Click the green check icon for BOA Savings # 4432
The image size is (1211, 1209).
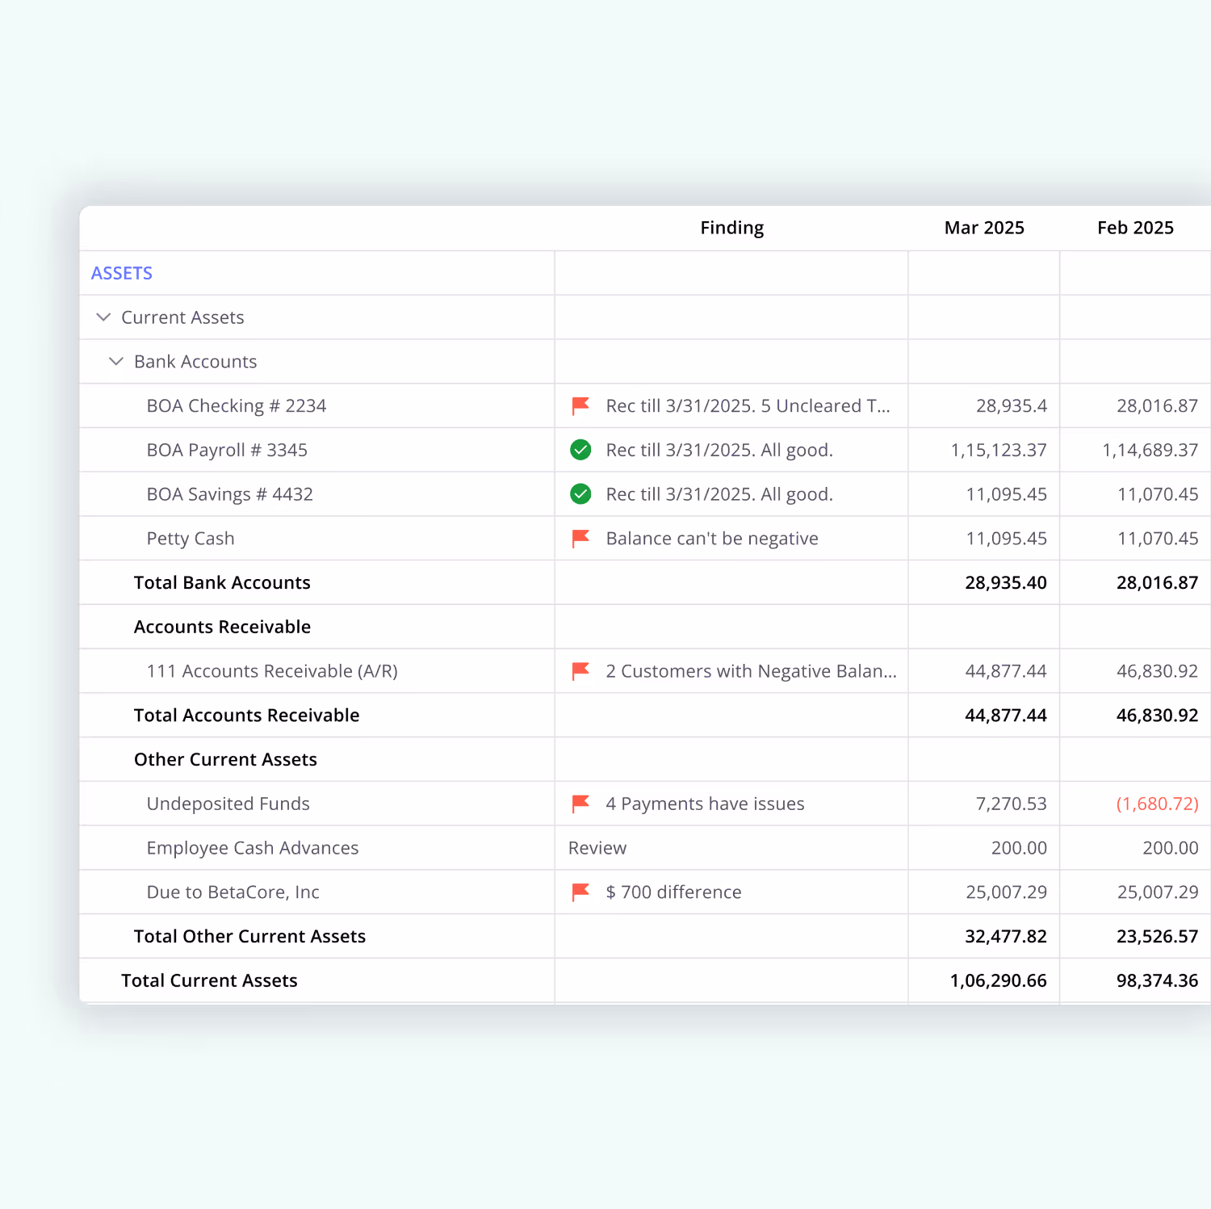pyautogui.click(x=580, y=493)
